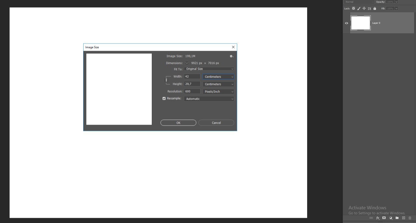This screenshot has height=223, width=416.
Task: Open the Image Size gear settings menu
Action: pyautogui.click(x=231, y=56)
